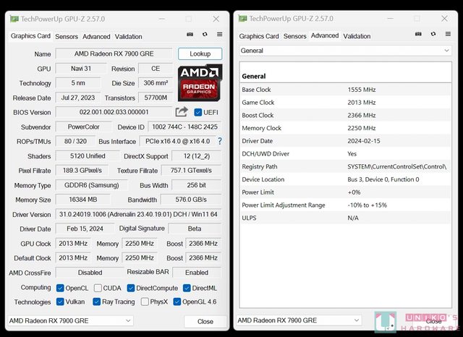Screen dimensions: 463x337
Task: Click the Bus Interface question mark icon
Action: coord(220,141)
